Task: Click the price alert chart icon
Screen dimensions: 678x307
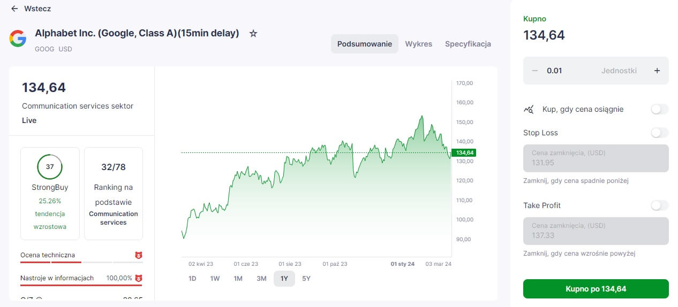Action: (x=529, y=109)
